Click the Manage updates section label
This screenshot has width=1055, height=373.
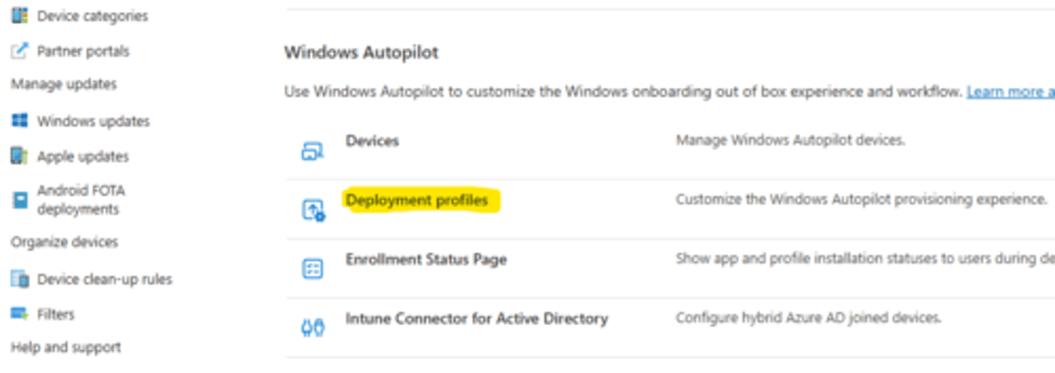tap(64, 84)
